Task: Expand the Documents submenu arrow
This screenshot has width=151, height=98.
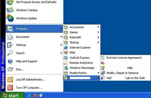Action: pyautogui.click(x=61, y=37)
